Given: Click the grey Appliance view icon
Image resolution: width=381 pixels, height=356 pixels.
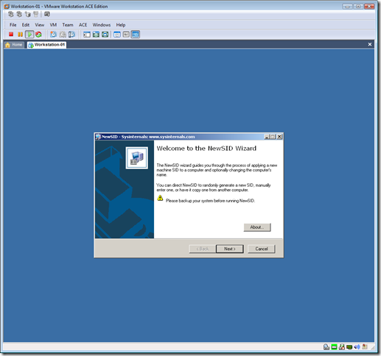Looking at the screenshot, I should coord(126,35).
